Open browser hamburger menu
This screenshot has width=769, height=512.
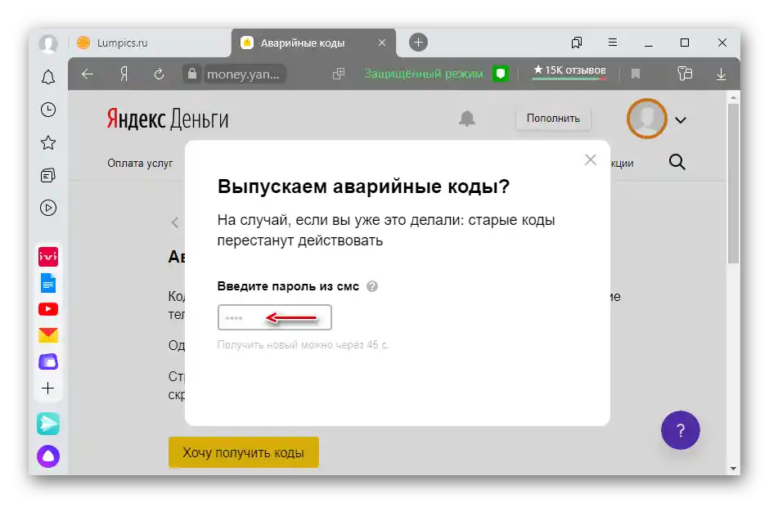tap(613, 43)
